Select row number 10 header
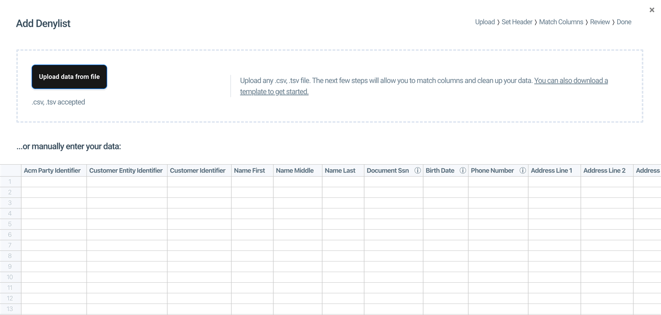 pyautogui.click(x=10, y=277)
